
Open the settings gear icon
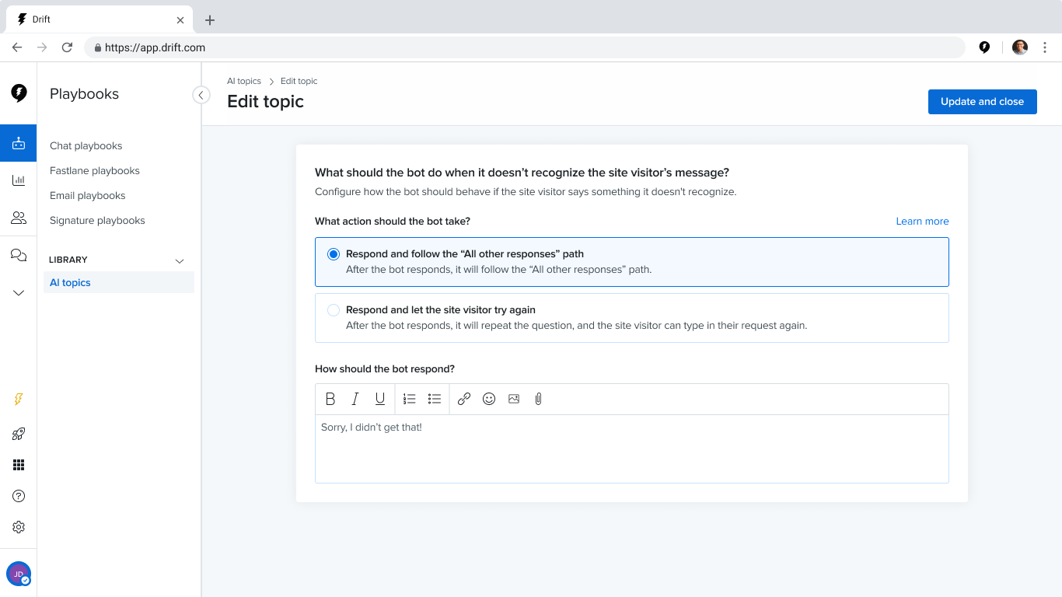pyautogui.click(x=19, y=527)
